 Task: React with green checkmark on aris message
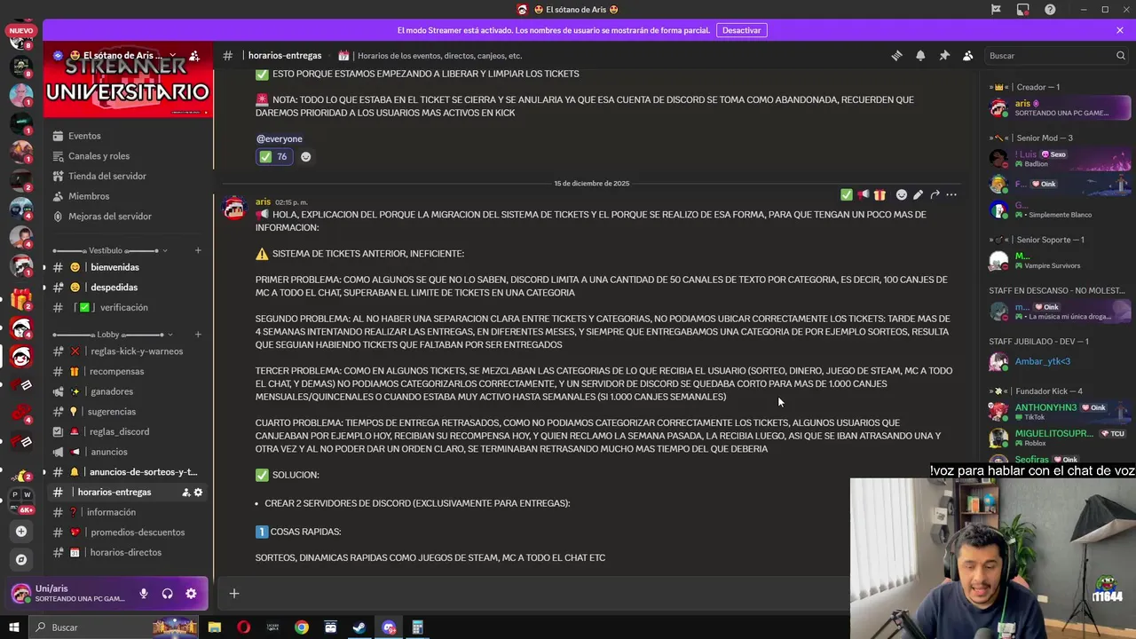(847, 194)
